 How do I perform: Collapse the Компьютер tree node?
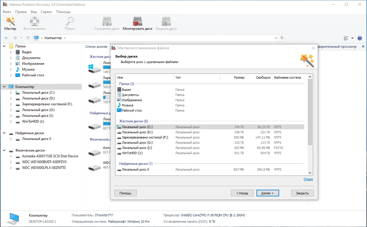click(x=4, y=87)
